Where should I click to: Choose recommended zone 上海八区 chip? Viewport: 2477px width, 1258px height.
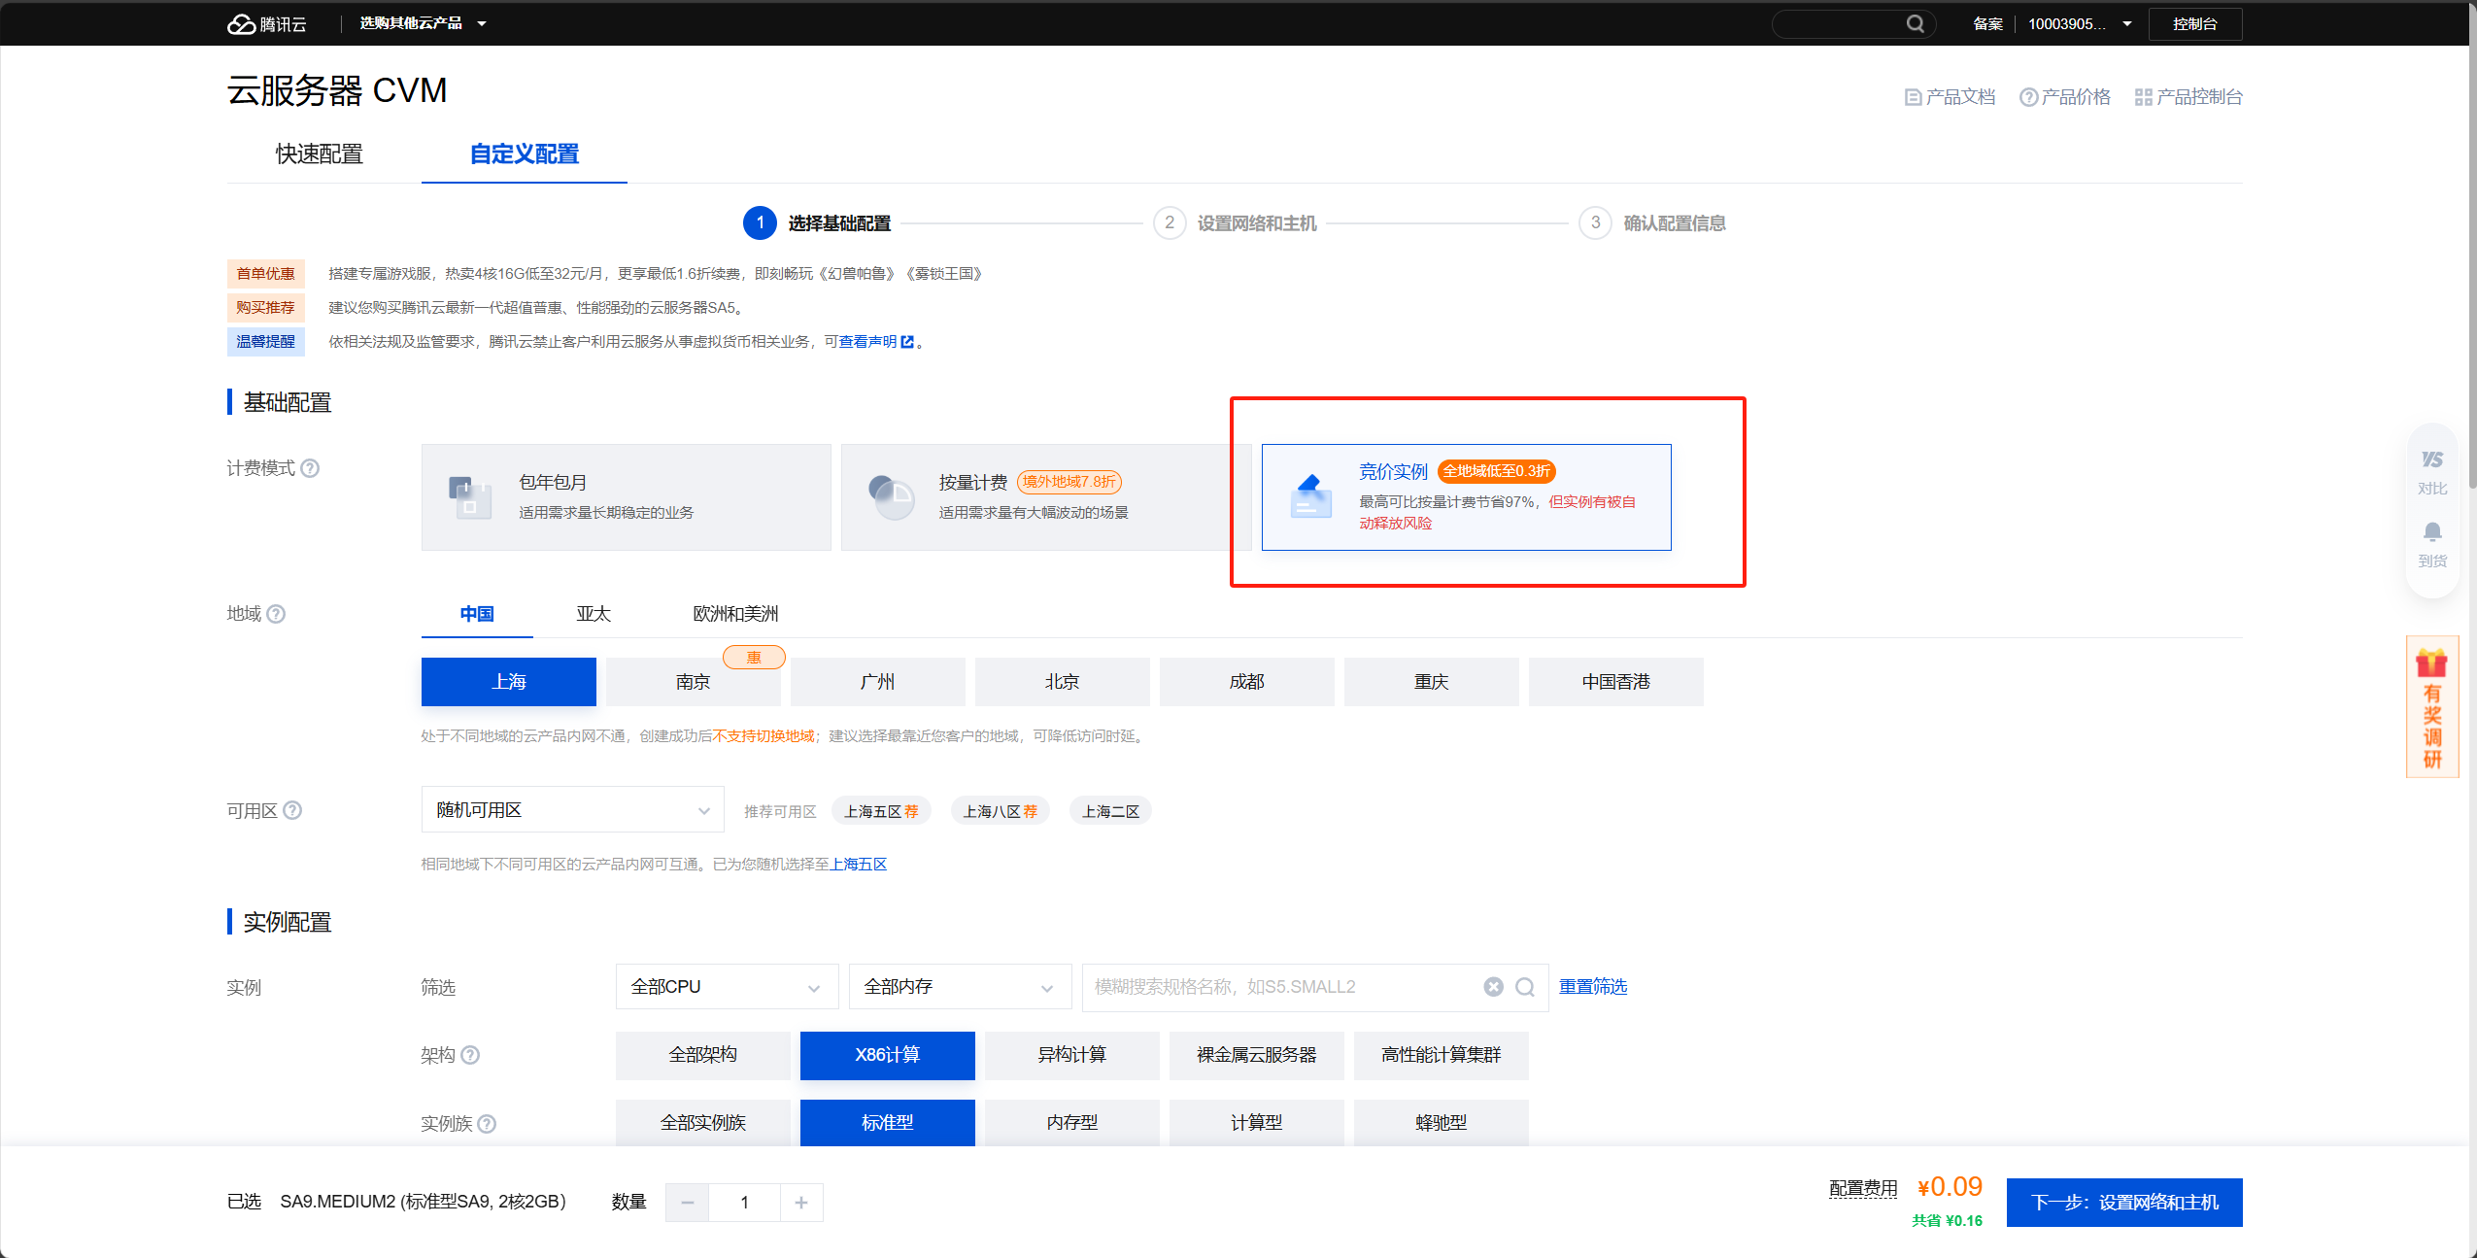(1001, 811)
